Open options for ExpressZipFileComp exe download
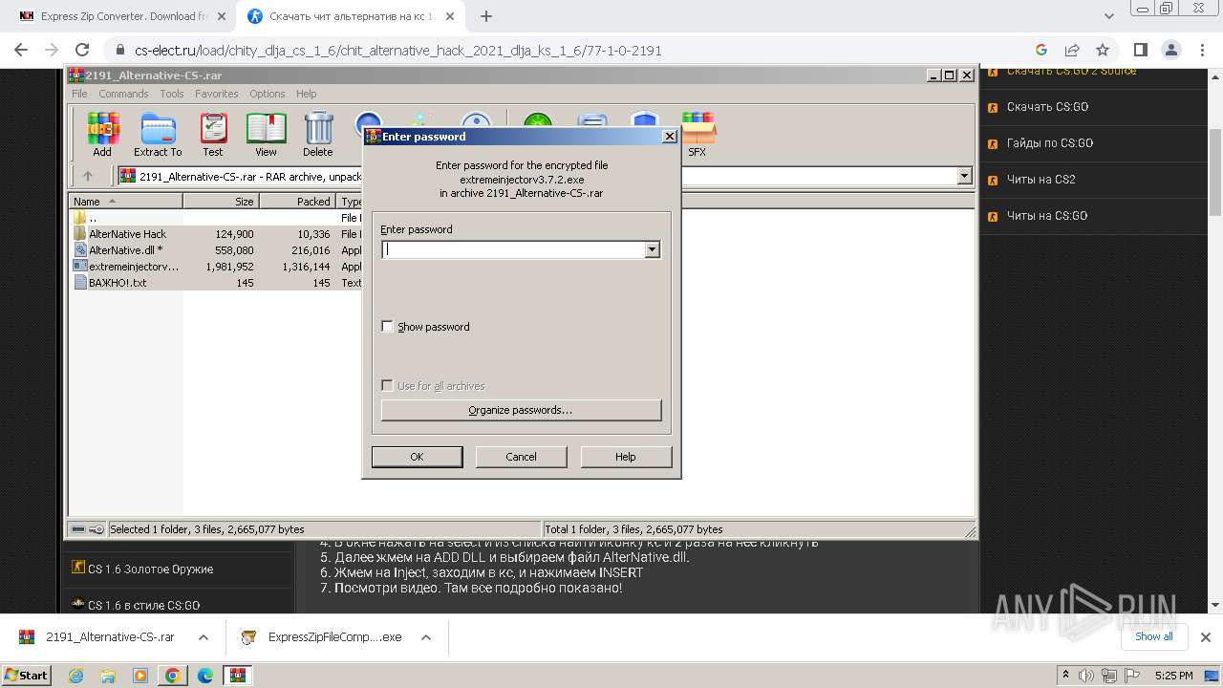This screenshot has height=688, width=1223. pos(426,637)
